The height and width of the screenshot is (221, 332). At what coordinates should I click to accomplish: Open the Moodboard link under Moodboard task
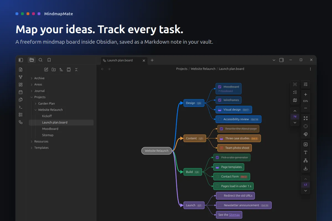click(x=226, y=91)
